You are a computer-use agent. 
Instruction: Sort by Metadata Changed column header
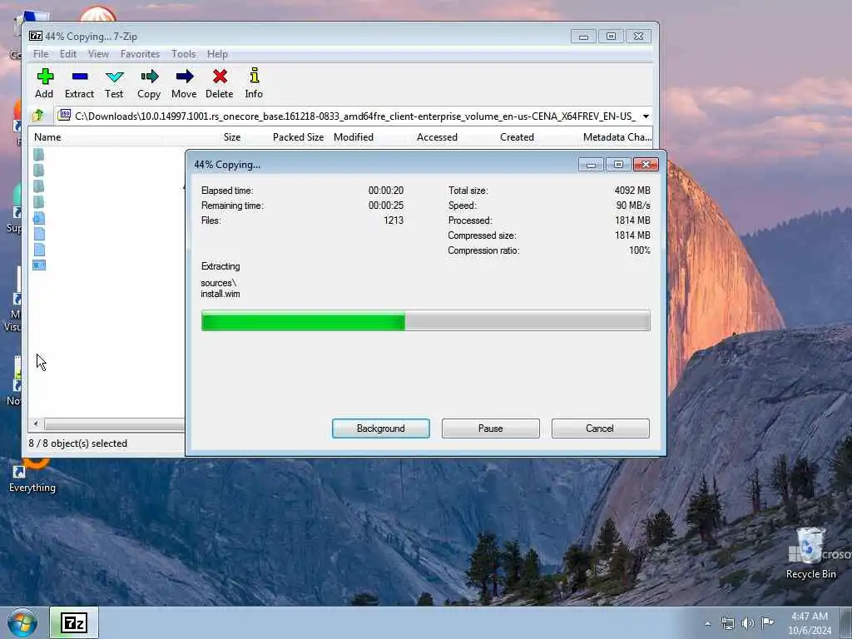617,137
